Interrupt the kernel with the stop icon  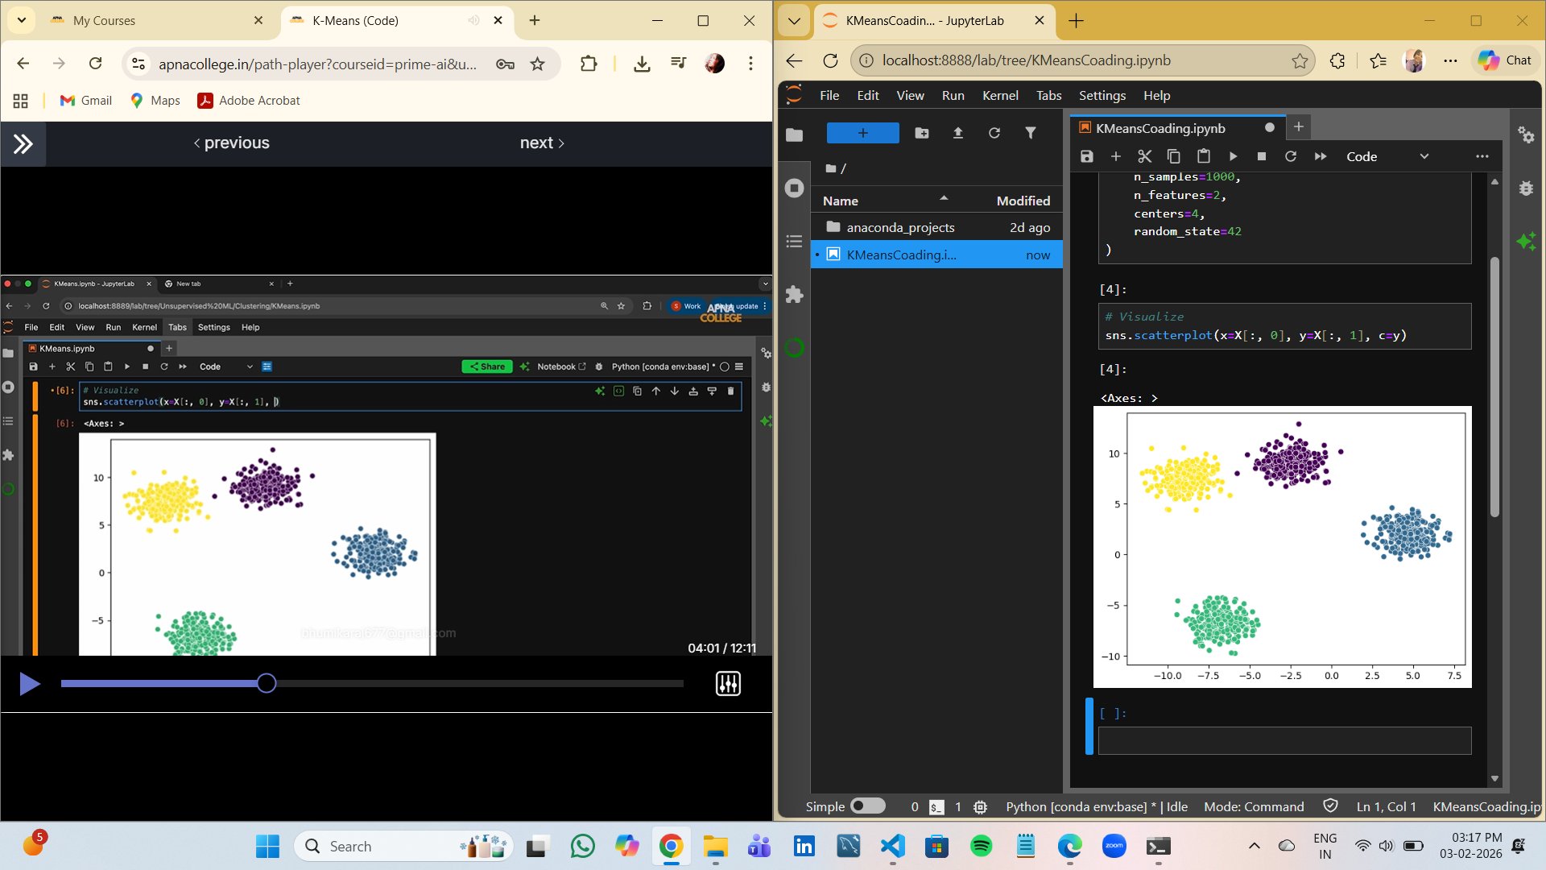[x=1262, y=156]
